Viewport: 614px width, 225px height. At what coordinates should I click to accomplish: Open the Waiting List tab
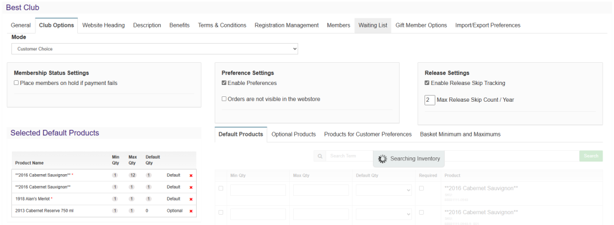[373, 25]
